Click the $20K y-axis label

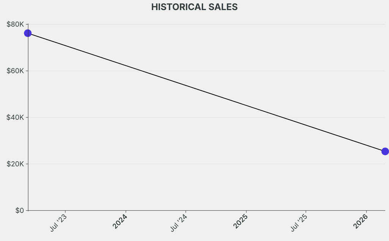[15, 164]
